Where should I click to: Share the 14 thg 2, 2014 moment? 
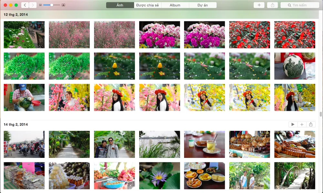click(311, 124)
